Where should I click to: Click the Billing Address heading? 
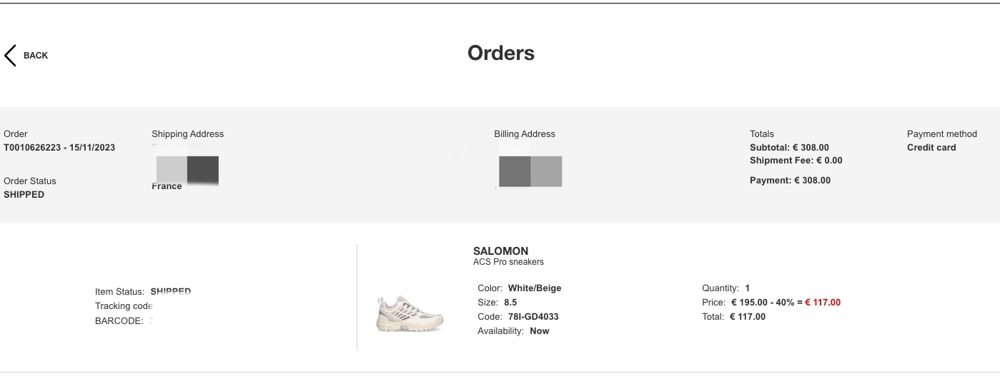(524, 134)
